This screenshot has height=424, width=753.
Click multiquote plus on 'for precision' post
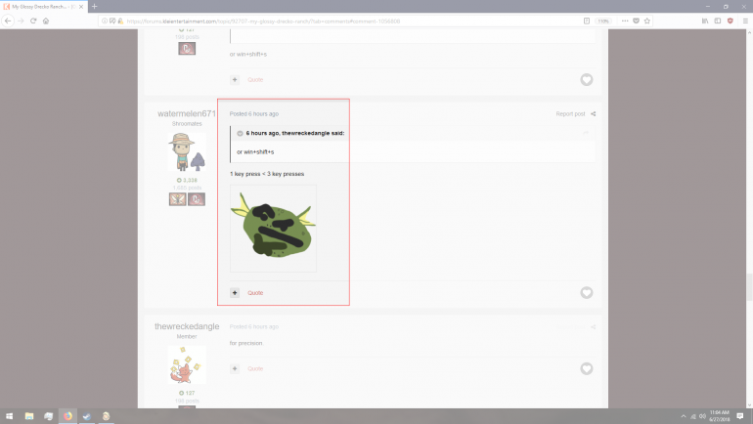point(235,369)
